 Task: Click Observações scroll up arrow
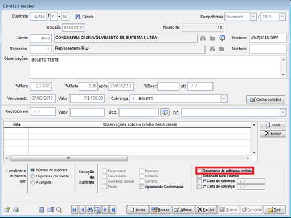click(x=283, y=60)
